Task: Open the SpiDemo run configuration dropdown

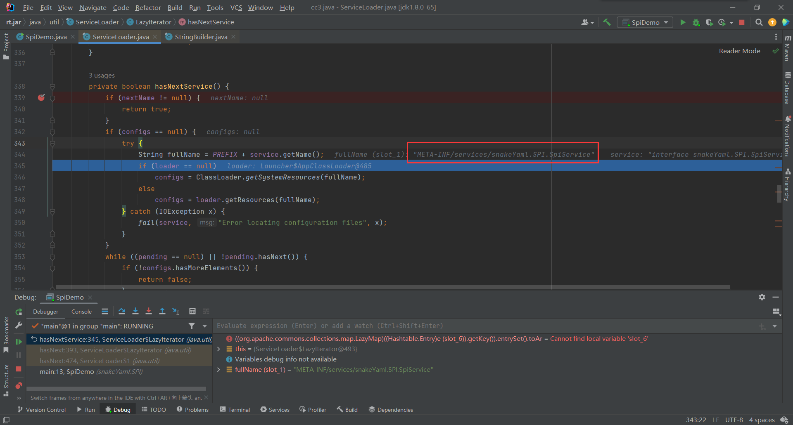Action: 645,22
